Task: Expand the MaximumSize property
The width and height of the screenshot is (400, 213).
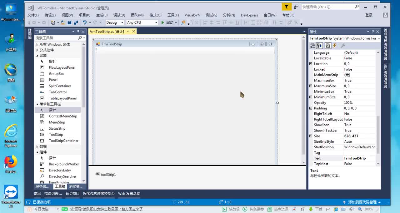Action: (x=311, y=86)
